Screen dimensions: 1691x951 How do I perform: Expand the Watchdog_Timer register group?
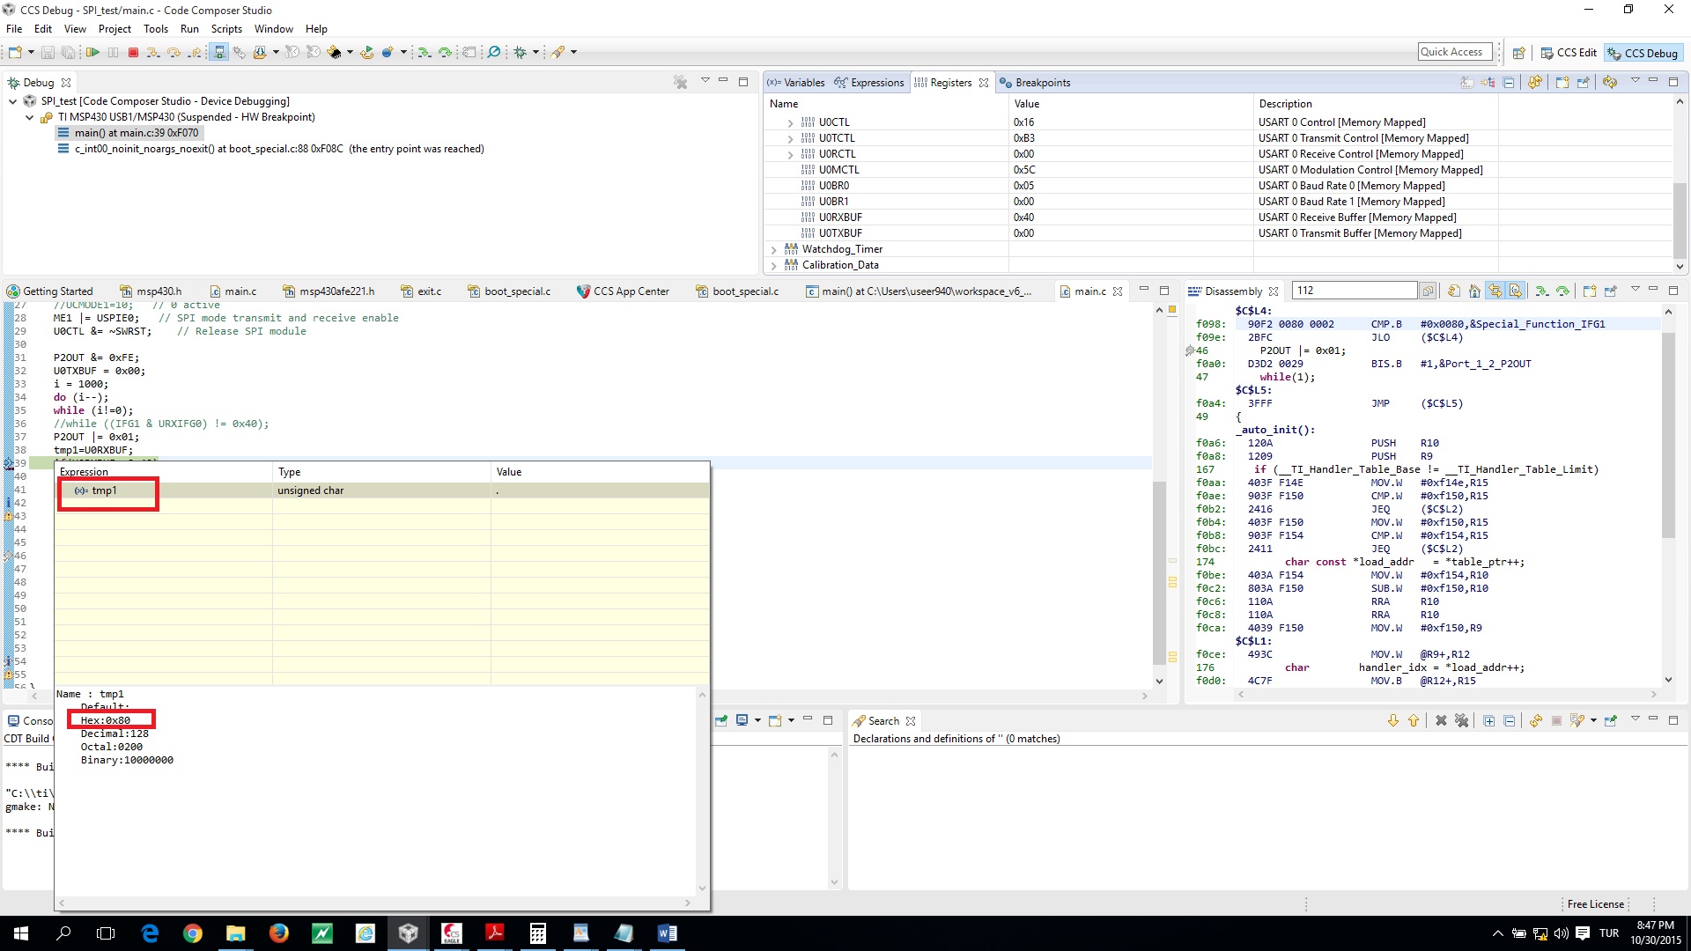774,250
